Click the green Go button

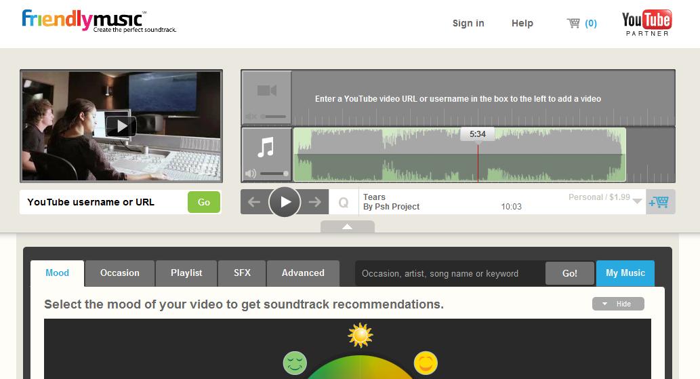[204, 202]
